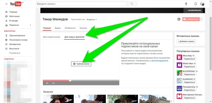Click the Мой канал sidebar icon
This screenshot has width=212, height=103.
[x=6, y=16]
